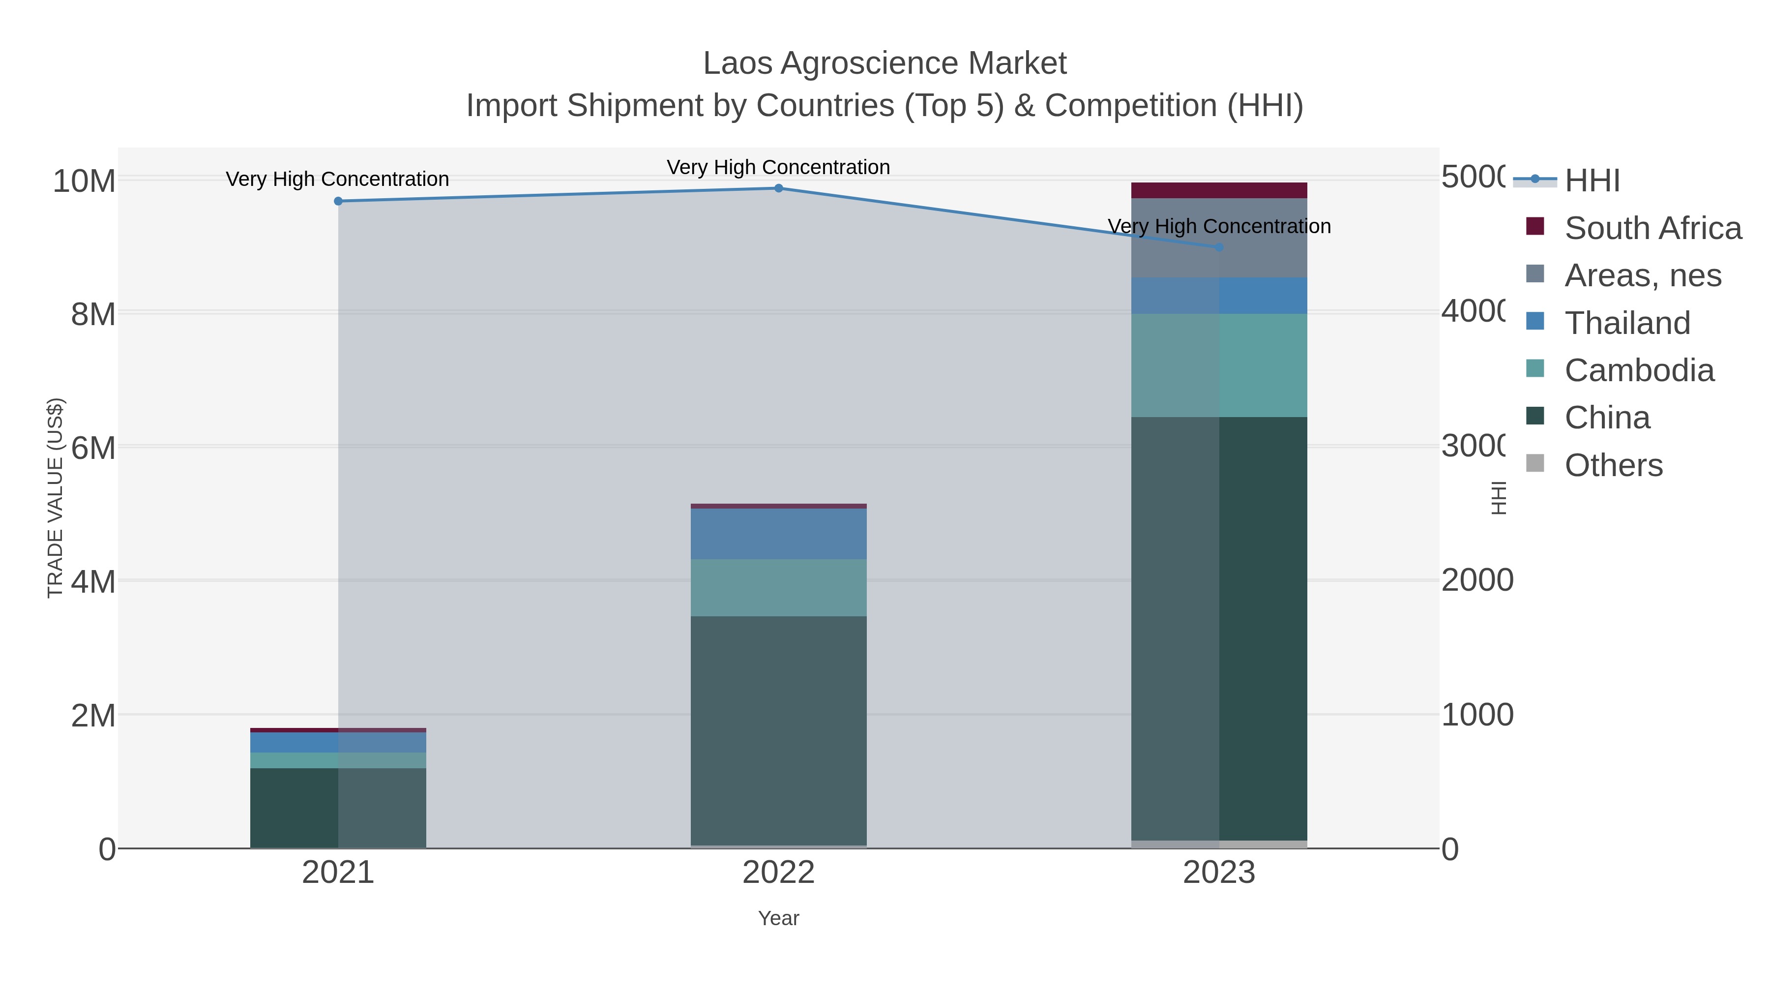Click the Year axis title
Screen dimensions: 1770x996
(778, 918)
